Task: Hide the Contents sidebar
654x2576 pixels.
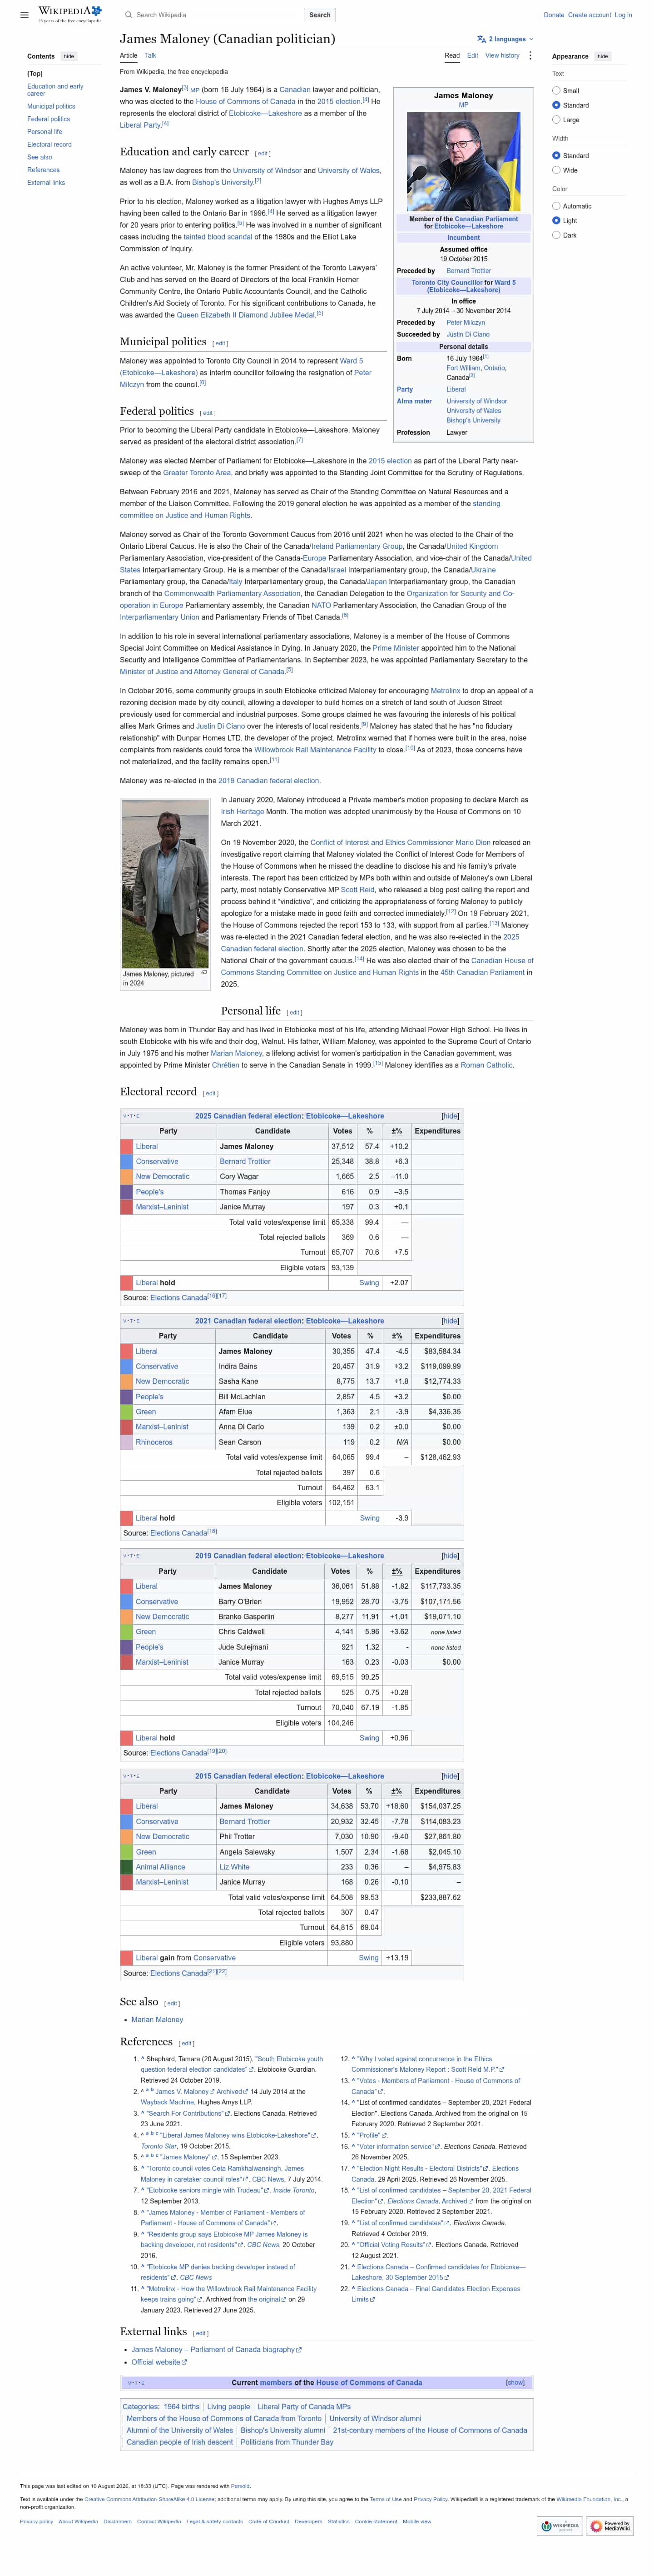Action: 69,56
